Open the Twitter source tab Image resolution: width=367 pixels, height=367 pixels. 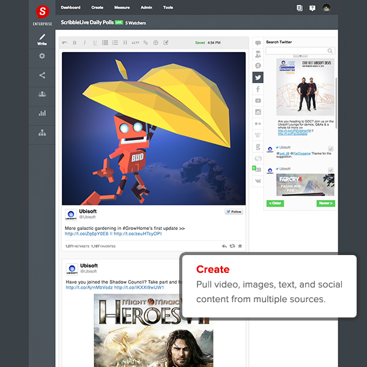[x=258, y=78]
